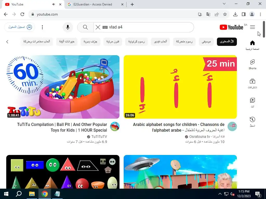
Task: Open History in the sidebar
Action: tap(252, 122)
